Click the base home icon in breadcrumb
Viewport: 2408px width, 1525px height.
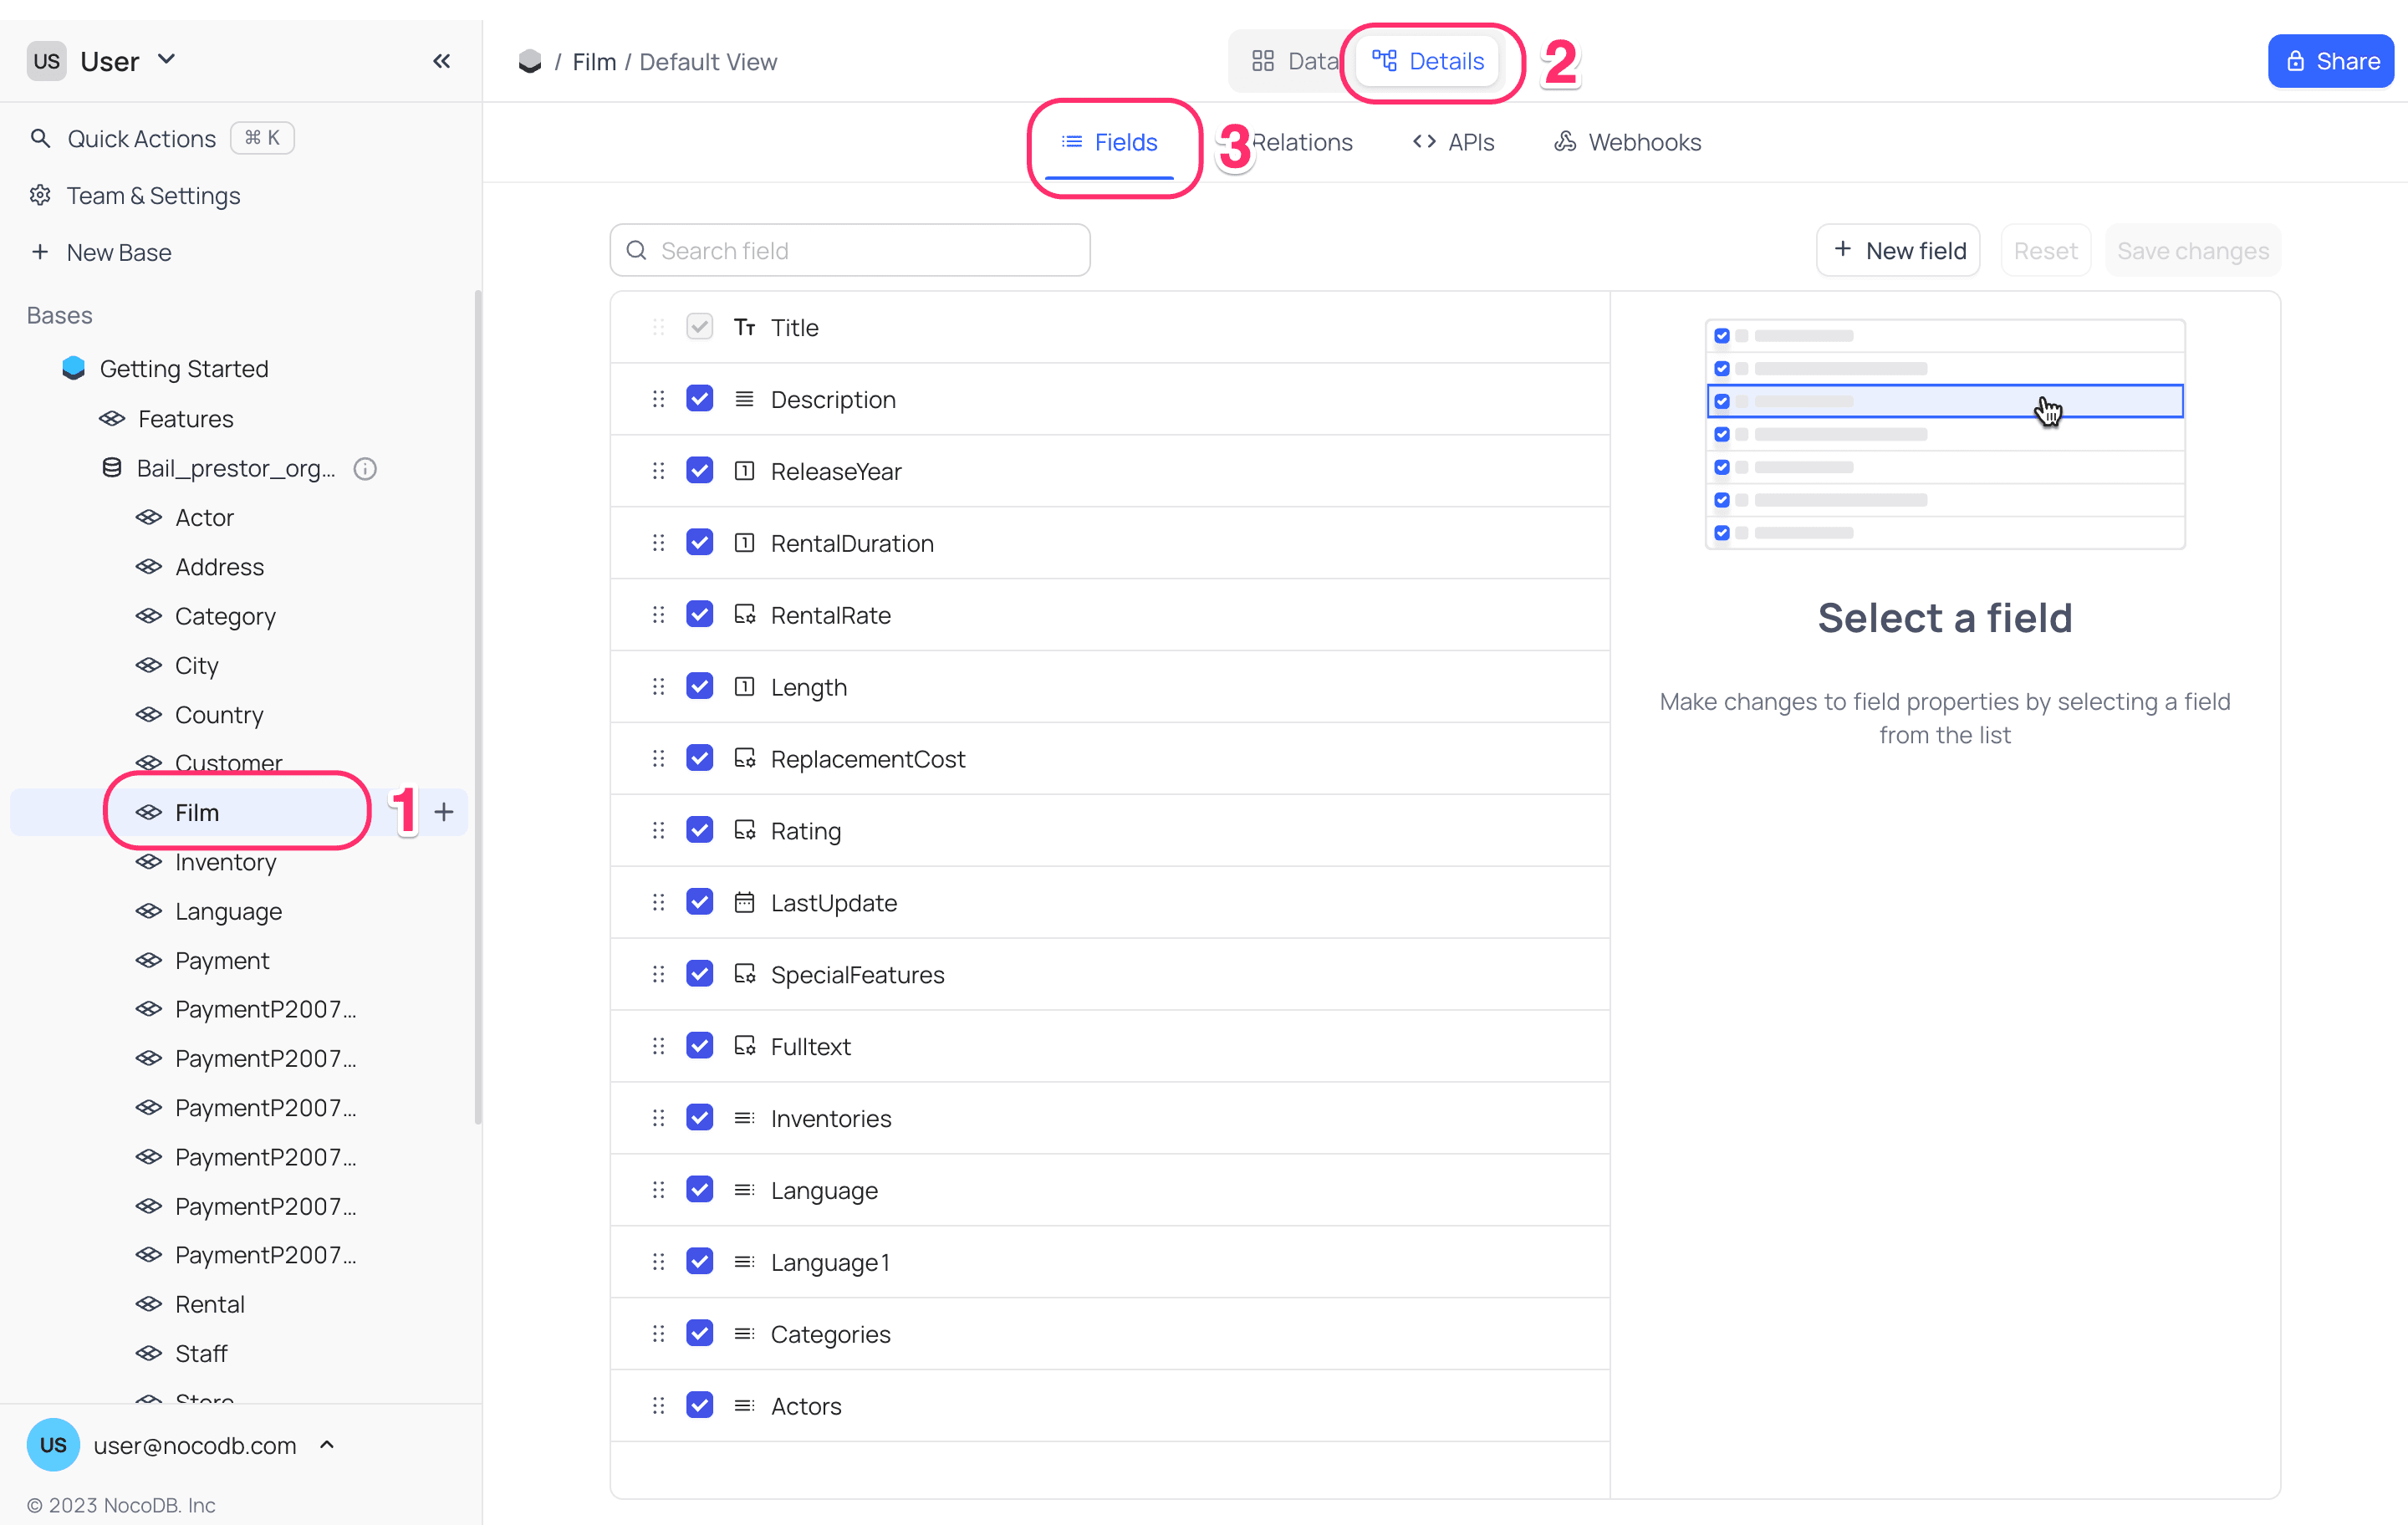[530, 62]
